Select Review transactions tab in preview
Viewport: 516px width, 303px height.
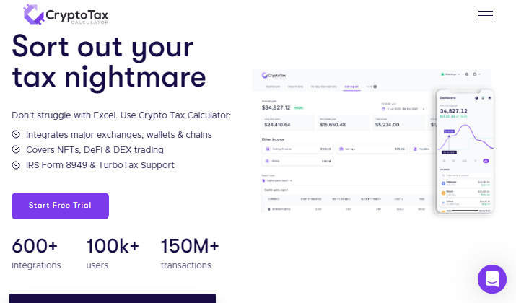pos(324,87)
